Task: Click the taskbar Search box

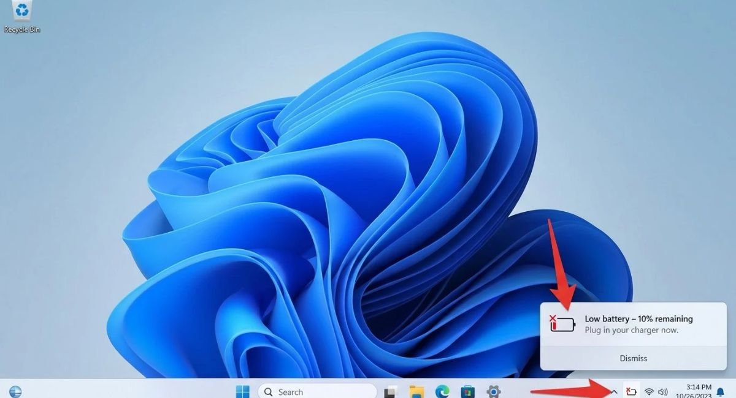Action: tap(317, 391)
